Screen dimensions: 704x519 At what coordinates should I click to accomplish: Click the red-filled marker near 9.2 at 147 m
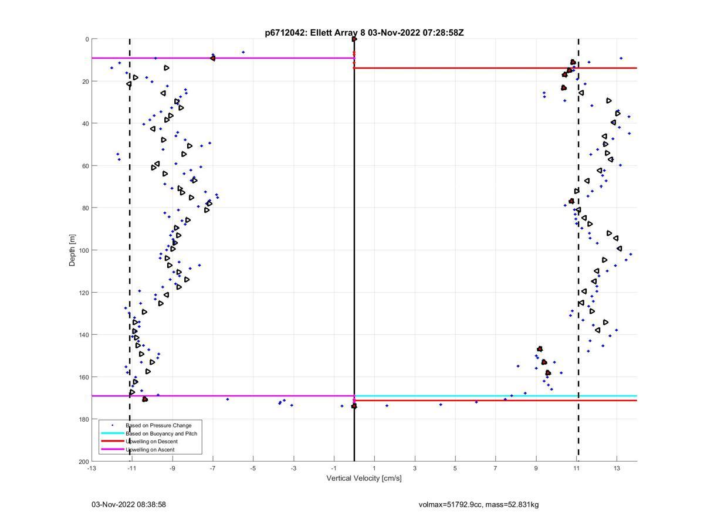pyautogui.click(x=540, y=349)
